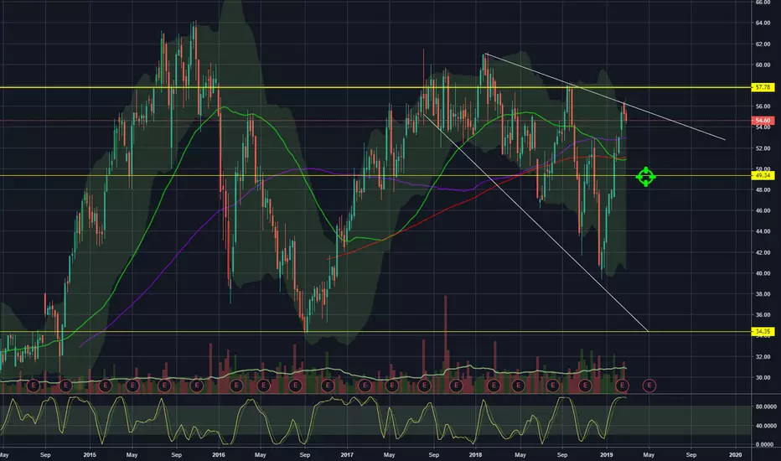Open the earnings marker above May 2018
781x461 pixels.
pos(519,386)
